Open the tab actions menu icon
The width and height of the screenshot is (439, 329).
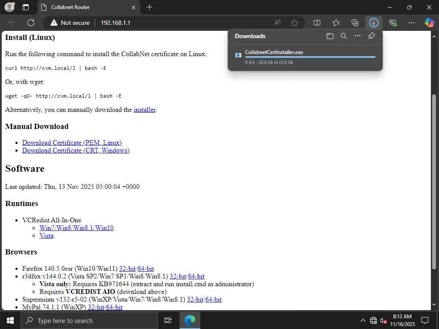tap(25, 7)
